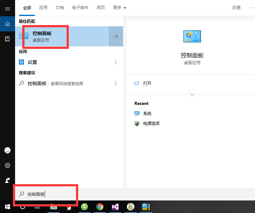
Task: Click the 电源选项 icon under Recent
Action: 137,123
